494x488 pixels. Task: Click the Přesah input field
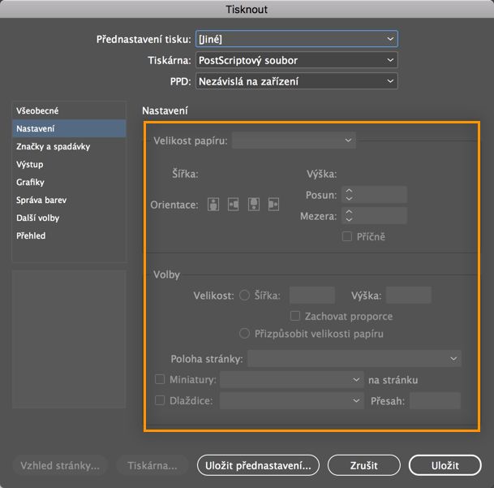point(435,400)
